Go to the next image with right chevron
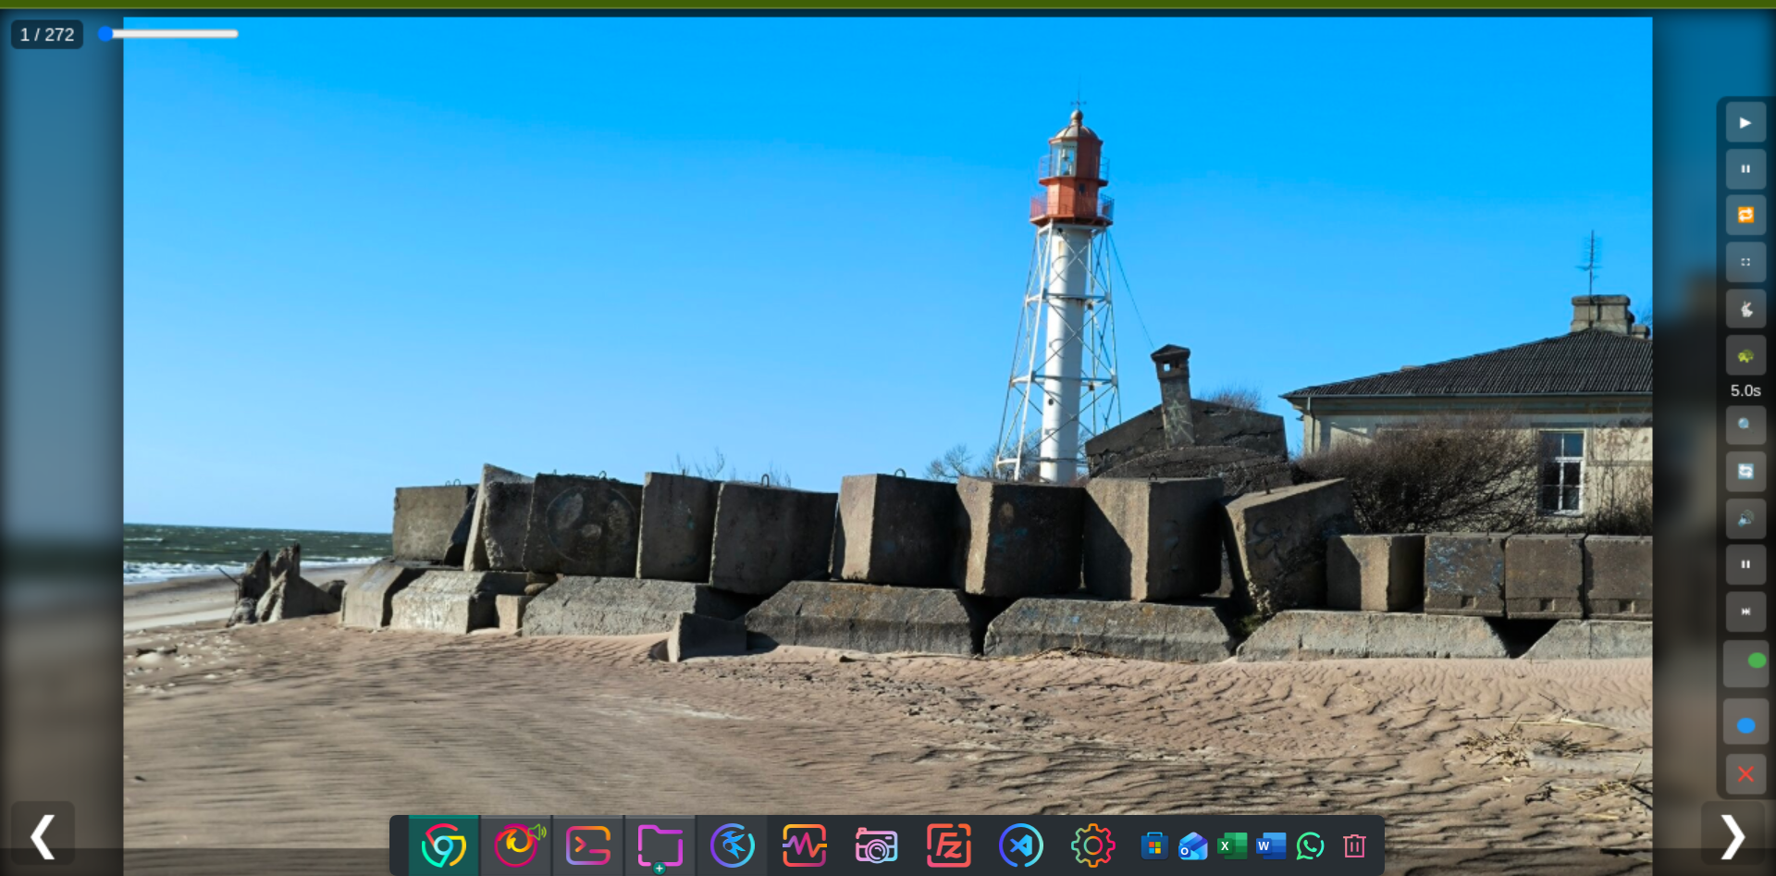The image size is (1776, 876). [x=1733, y=836]
